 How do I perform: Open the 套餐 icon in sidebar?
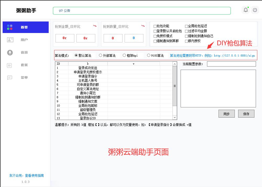pyautogui.click(x=10, y=65)
